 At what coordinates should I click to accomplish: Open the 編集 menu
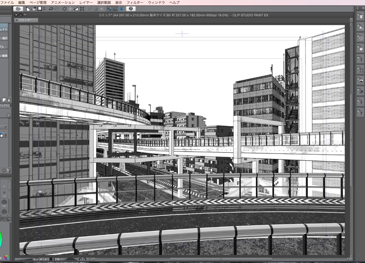click(x=22, y=2)
